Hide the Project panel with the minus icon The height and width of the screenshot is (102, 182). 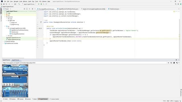click(35, 9)
